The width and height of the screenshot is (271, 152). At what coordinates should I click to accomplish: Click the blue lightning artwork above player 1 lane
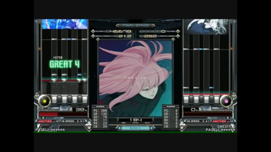tap(65, 24)
